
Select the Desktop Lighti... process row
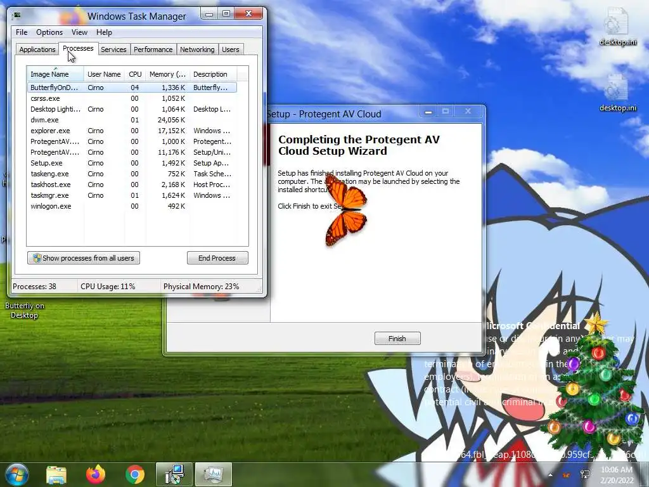coord(132,109)
